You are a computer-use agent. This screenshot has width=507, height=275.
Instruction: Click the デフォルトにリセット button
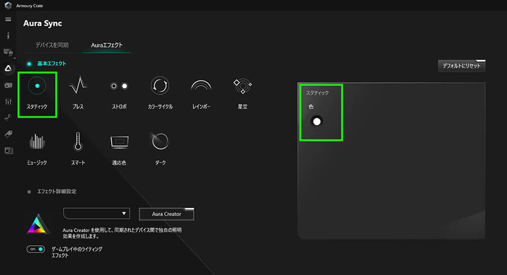click(461, 66)
